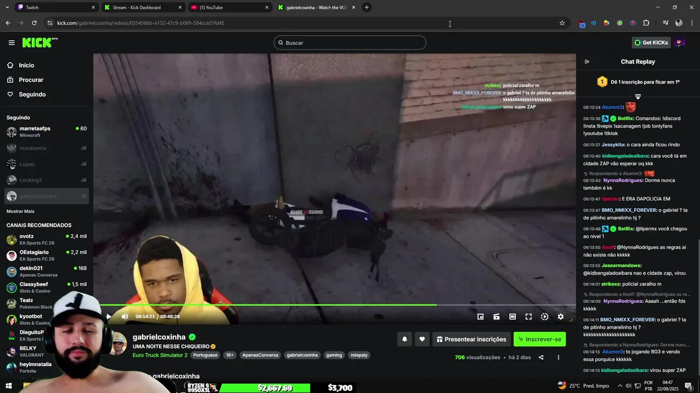Expand Mostrar Mais followed list
Viewport: 700px width, 393px height.
click(20, 211)
